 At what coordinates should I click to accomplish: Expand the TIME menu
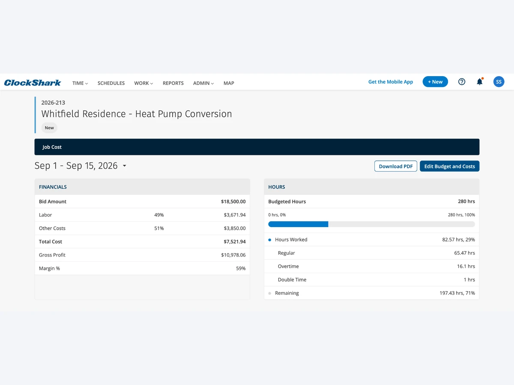coord(80,83)
